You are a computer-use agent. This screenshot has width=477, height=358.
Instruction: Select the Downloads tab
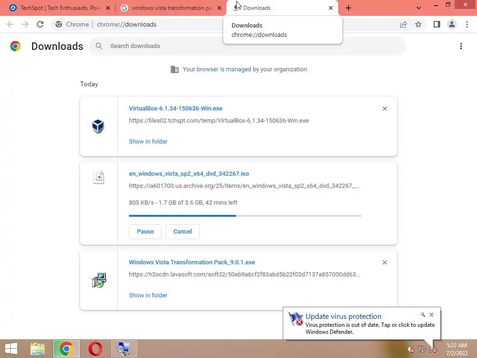pos(282,8)
